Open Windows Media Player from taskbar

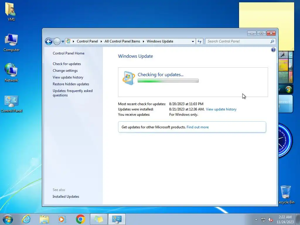(x=62, y=219)
